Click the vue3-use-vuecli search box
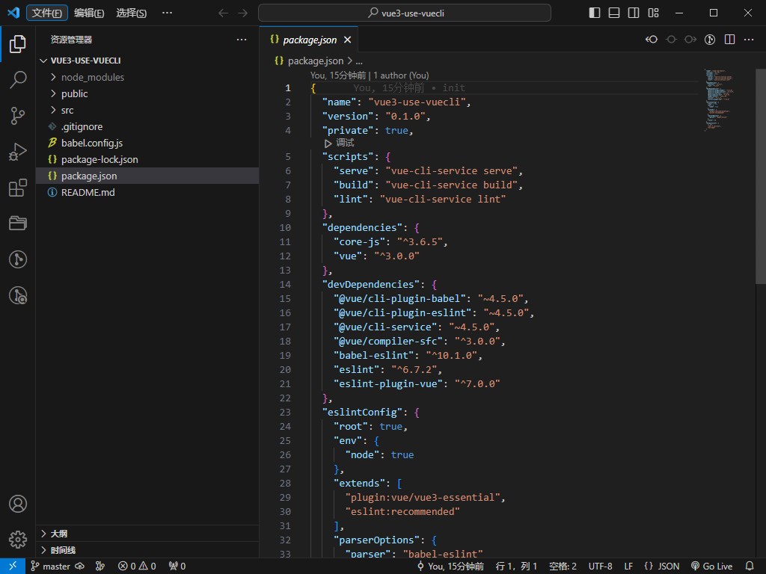This screenshot has width=766, height=574. (x=405, y=13)
